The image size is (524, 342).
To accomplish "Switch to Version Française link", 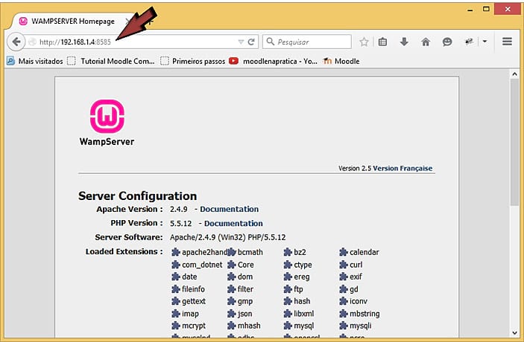I will (403, 168).
